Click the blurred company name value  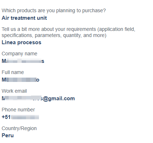(23, 61)
